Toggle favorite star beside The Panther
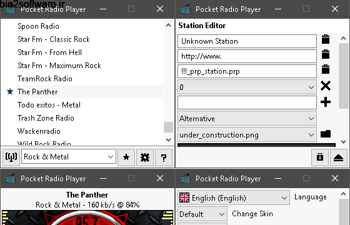The height and width of the screenshot is (225, 350). [x=10, y=91]
